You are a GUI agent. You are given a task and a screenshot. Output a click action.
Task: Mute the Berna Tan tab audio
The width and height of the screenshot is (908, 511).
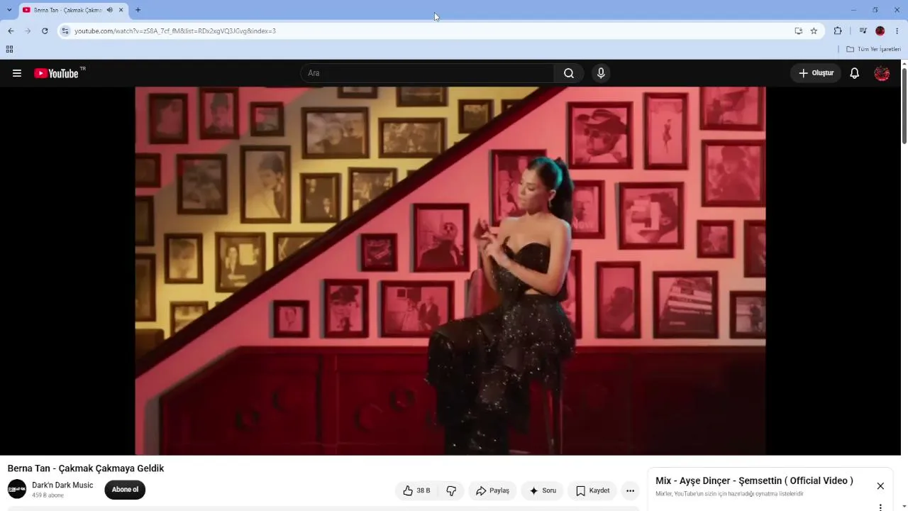(110, 10)
